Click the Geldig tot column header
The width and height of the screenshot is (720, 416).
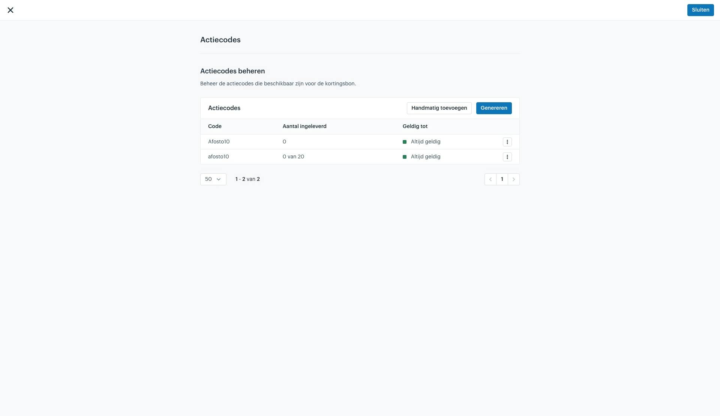click(415, 127)
